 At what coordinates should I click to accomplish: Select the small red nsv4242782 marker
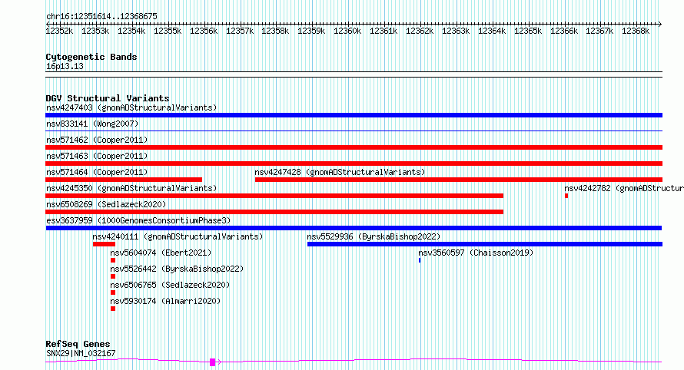point(566,196)
